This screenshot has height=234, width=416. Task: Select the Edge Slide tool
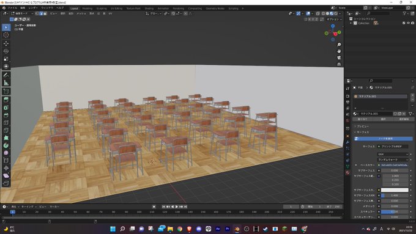pyautogui.click(x=6, y=161)
